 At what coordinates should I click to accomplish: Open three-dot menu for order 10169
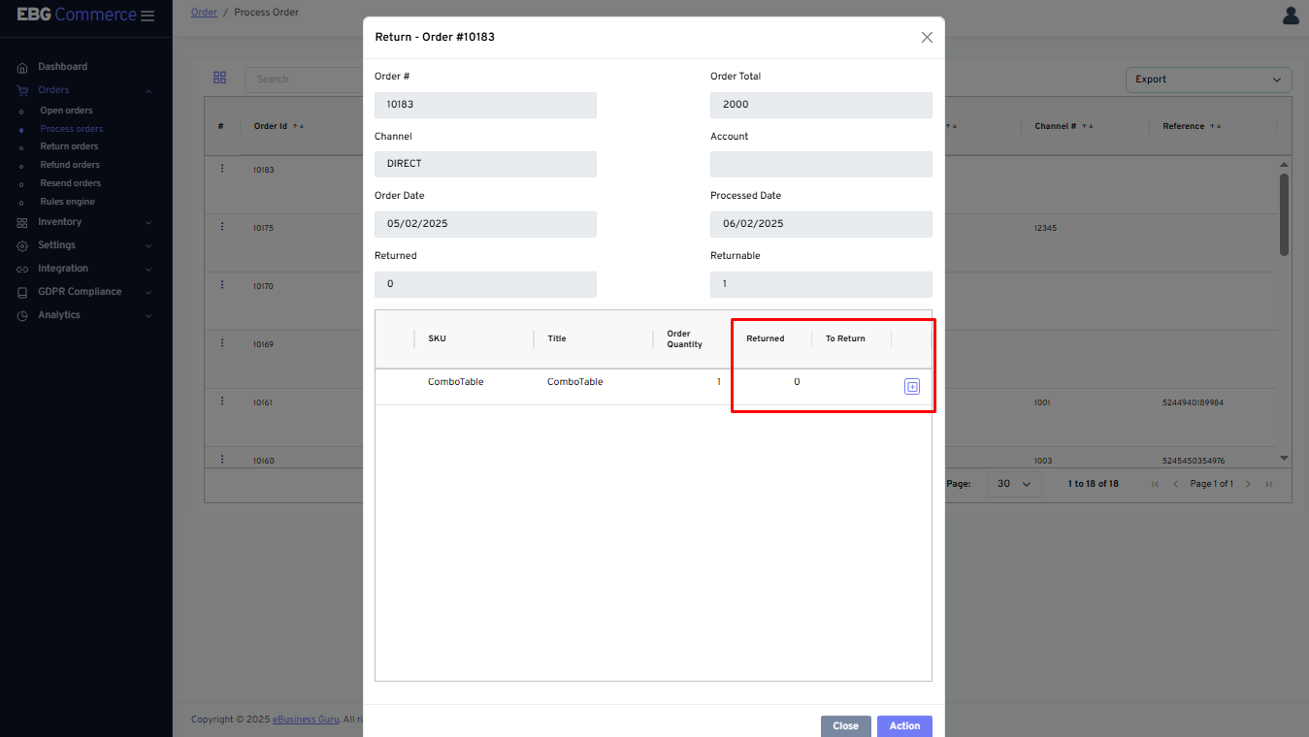pyautogui.click(x=222, y=343)
